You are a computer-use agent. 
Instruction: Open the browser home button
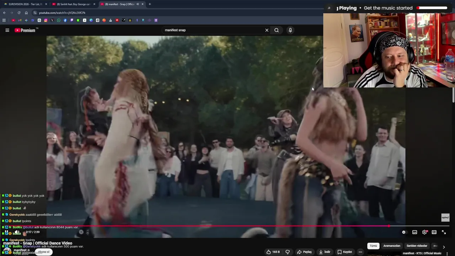coord(26,13)
